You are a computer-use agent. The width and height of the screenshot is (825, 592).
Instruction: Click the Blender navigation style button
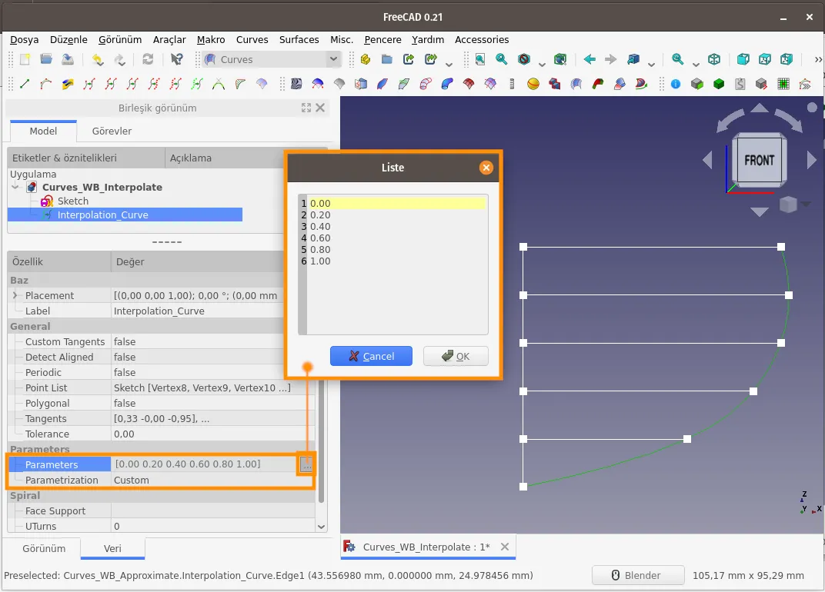pyautogui.click(x=638, y=575)
